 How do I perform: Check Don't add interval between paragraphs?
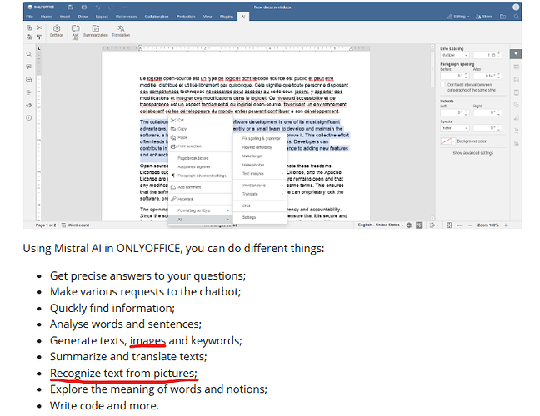tap(442, 85)
